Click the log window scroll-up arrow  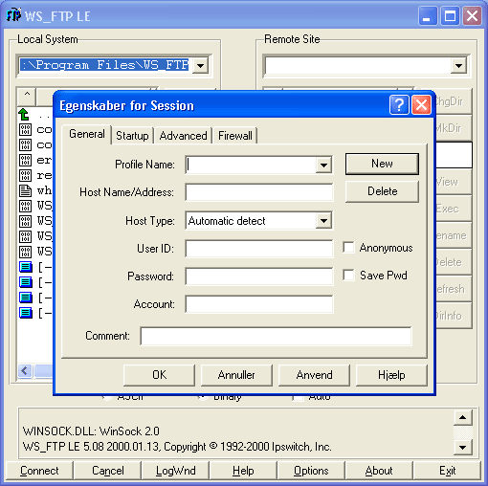(x=462, y=417)
